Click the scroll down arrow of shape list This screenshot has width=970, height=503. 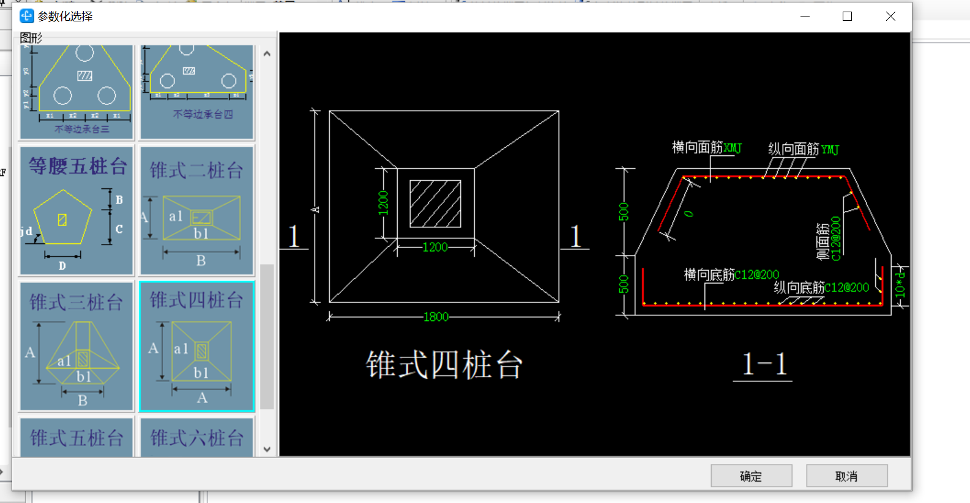tap(267, 449)
